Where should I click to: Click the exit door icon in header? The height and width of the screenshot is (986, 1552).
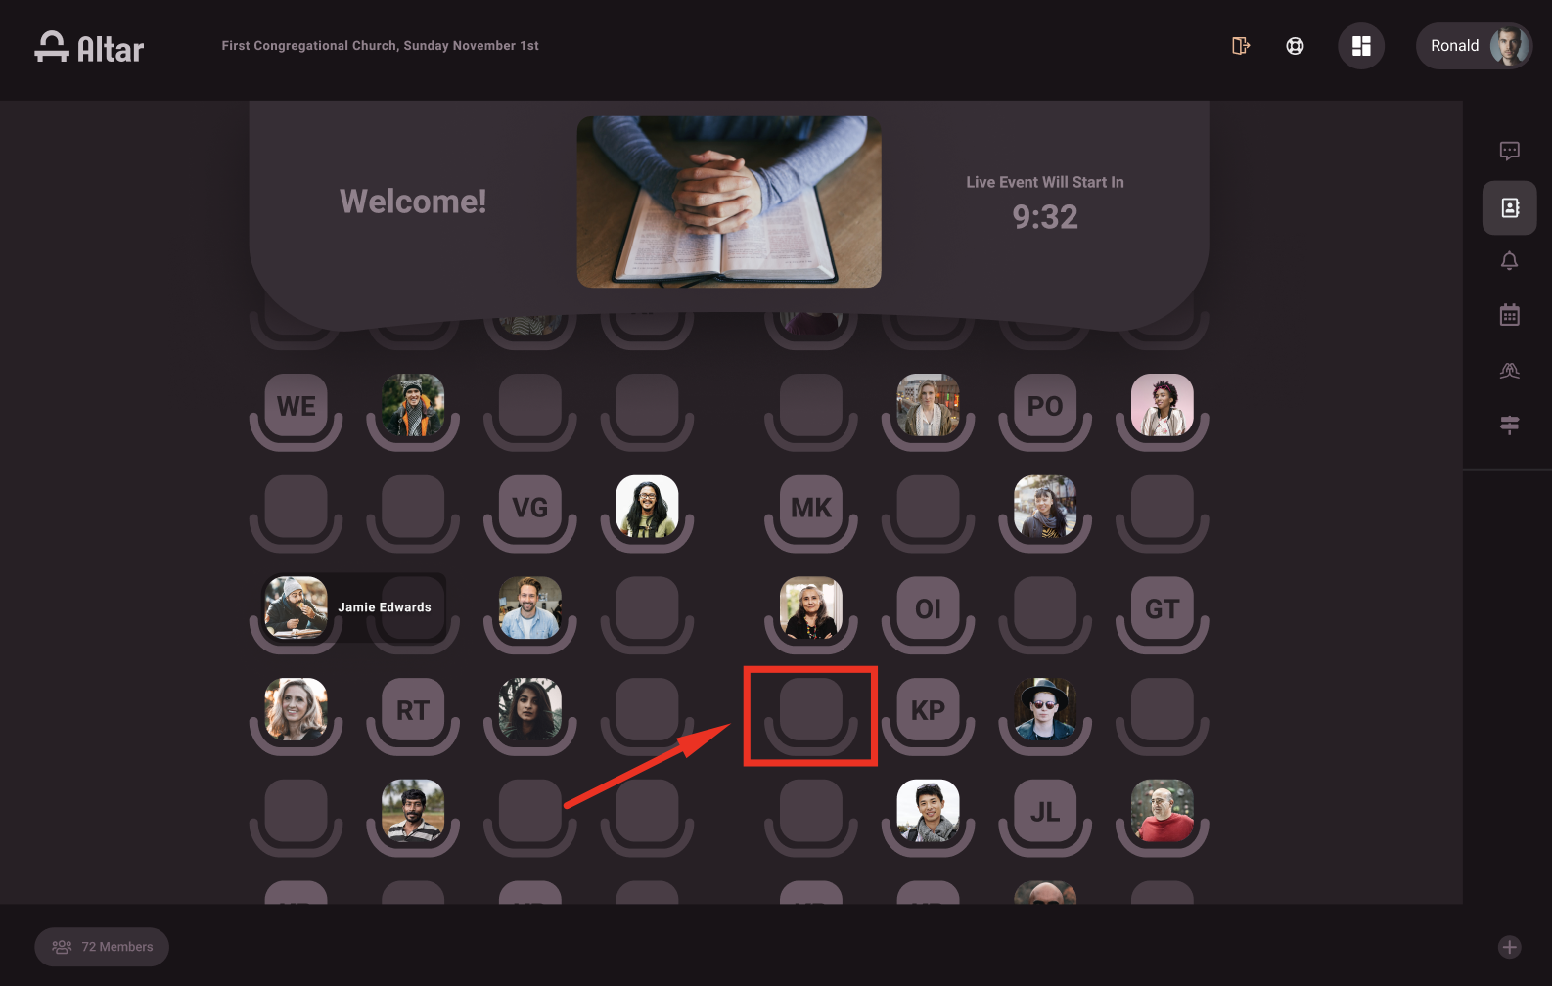tap(1240, 46)
